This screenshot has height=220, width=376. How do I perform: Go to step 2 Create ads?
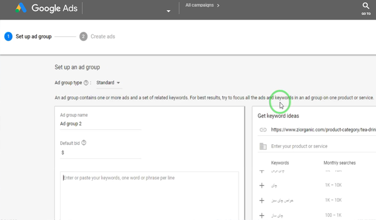97,36
